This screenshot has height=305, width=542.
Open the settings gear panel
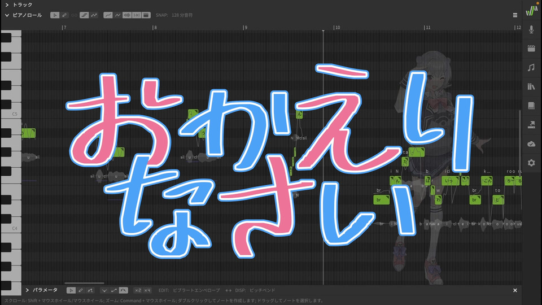coord(531,163)
